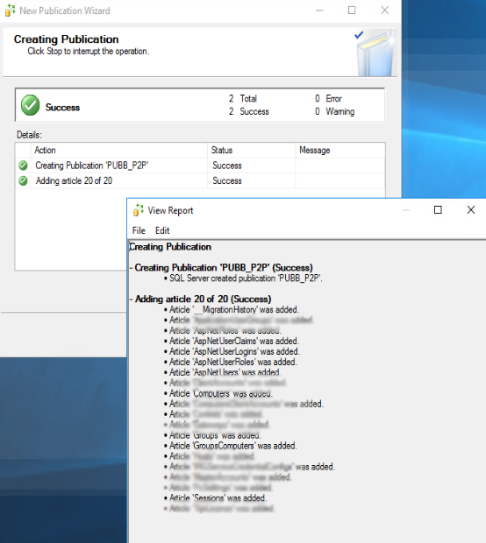Viewport: 486px width, 543px height.
Task: Click report line Article 'AspNetUserLogins' was added
Action: (234, 351)
